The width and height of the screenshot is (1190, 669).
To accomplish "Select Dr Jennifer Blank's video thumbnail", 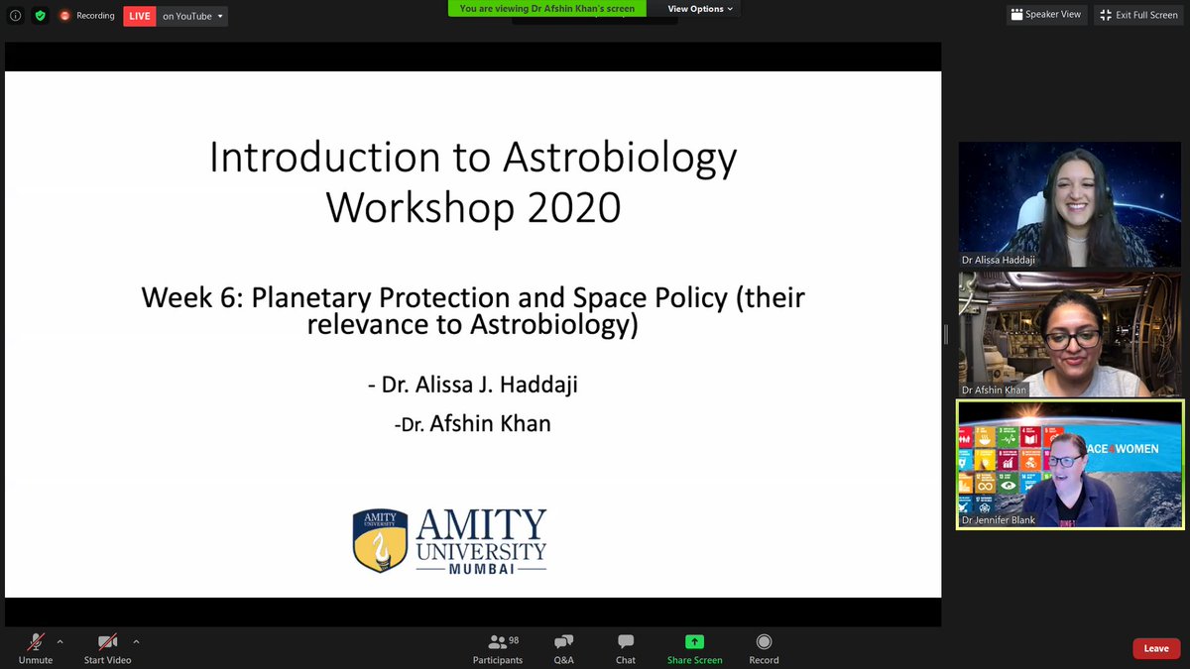I will 1070,464.
